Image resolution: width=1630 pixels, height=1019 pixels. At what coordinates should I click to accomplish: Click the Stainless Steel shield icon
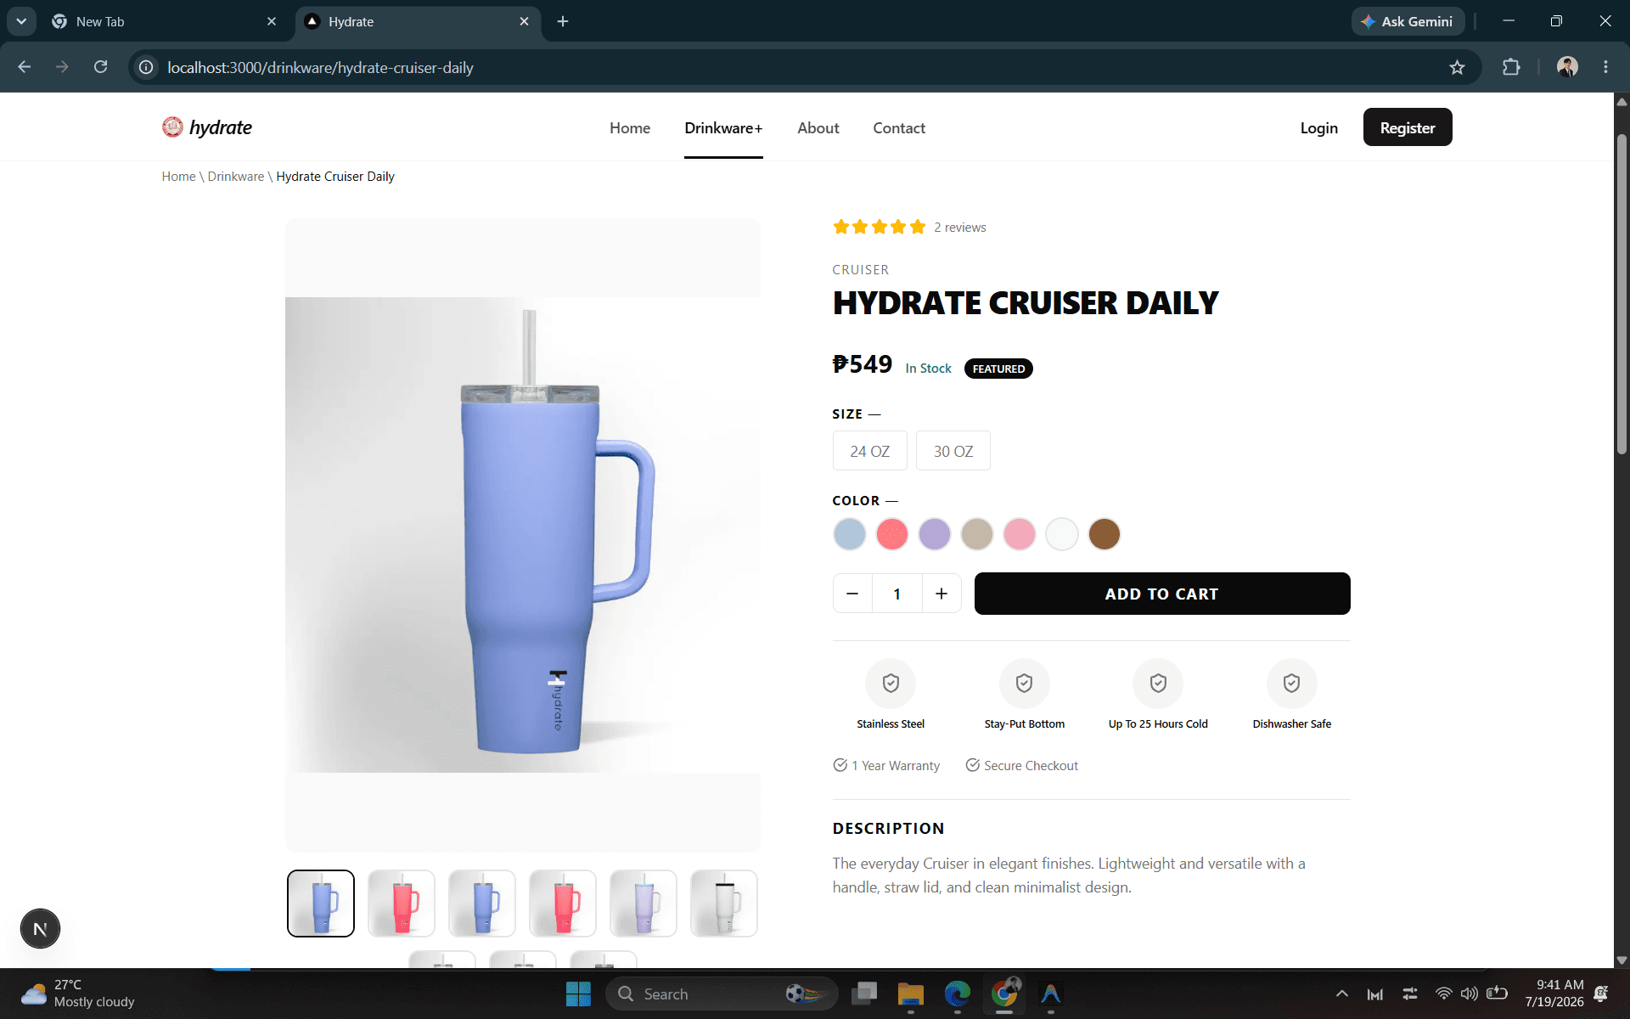tap(891, 684)
